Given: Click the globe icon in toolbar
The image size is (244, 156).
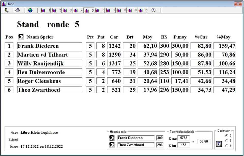Looking at the screenshot, I should (x=30, y=10).
